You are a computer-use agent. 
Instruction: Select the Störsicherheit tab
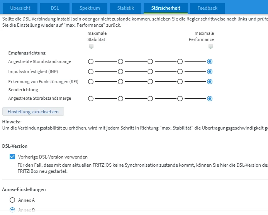tap(166, 8)
